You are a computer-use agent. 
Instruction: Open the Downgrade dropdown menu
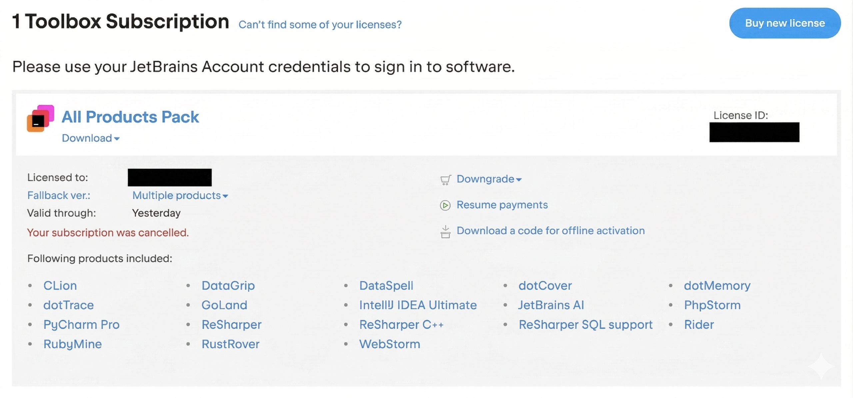coord(489,179)
